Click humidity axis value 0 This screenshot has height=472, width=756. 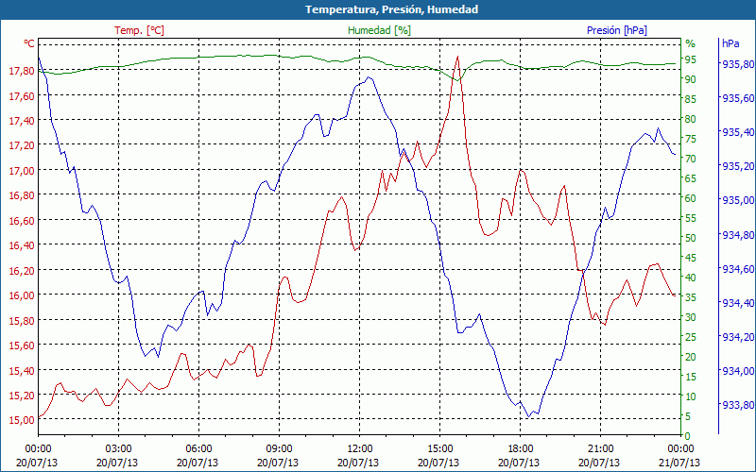[x=688, y=436]
